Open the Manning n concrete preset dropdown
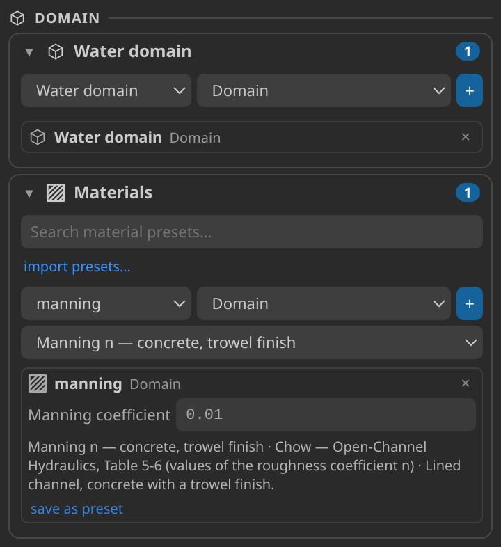Viewport: 501px width, 547px height. tap(252, 342)
